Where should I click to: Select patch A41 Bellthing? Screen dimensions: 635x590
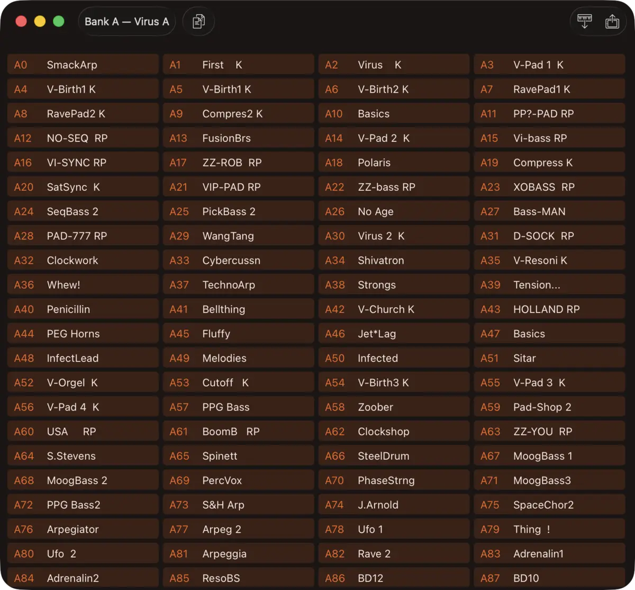[x=239, y=309]
